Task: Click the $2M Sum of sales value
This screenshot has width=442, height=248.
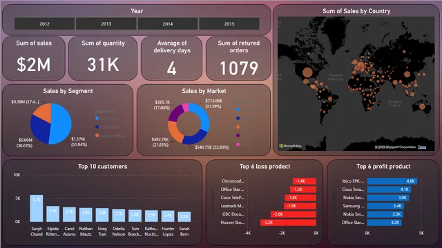Action: pos(34,65)
